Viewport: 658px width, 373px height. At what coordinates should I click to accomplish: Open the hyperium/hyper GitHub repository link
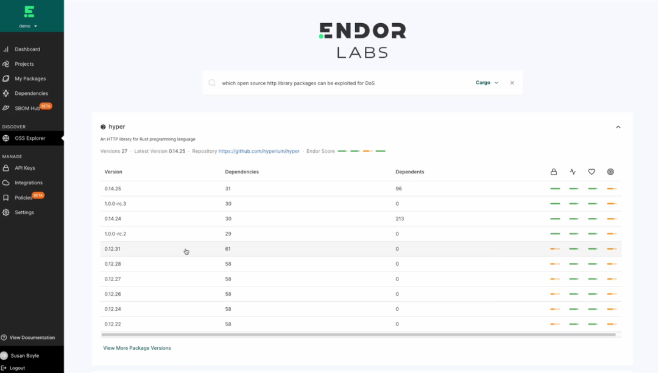(259, 151)
